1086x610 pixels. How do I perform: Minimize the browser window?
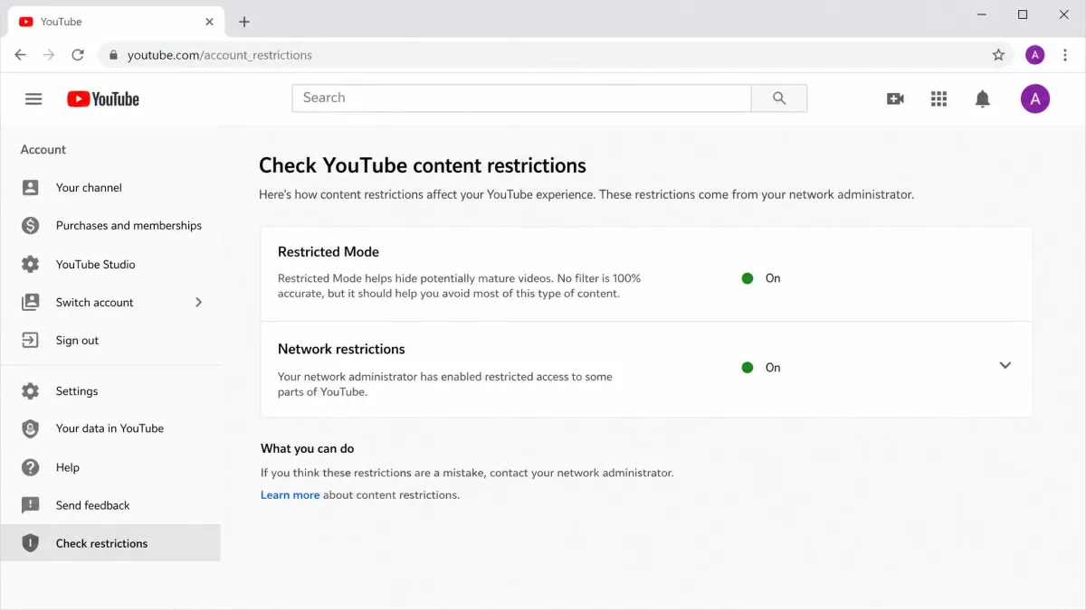(x=981, y=14)
